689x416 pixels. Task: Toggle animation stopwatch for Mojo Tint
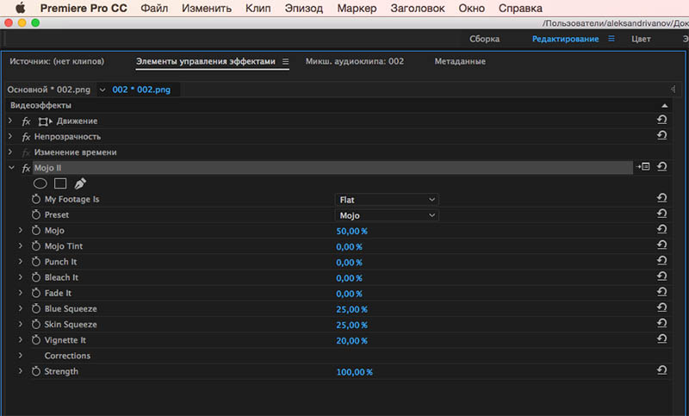[36, 246]
